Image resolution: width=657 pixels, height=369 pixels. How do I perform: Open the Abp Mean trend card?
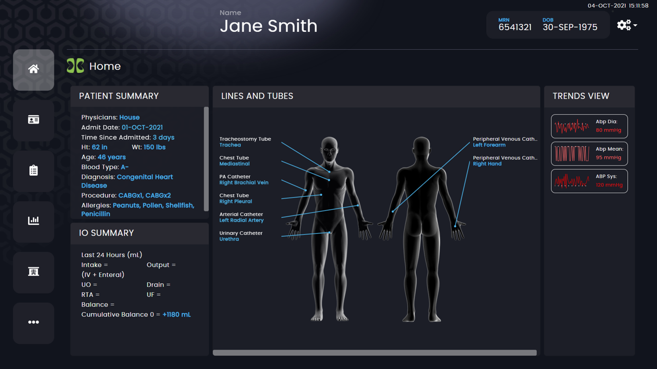click(x=589, y=153)
